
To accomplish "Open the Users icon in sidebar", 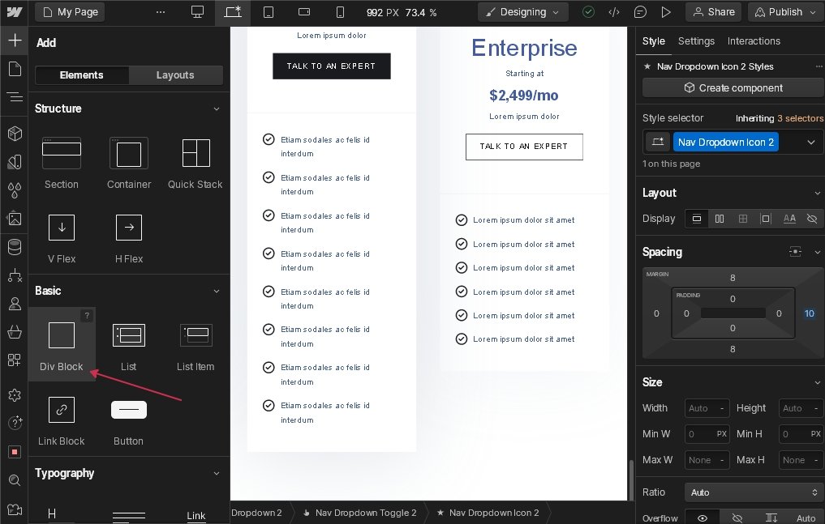I will tap(15, 304).
